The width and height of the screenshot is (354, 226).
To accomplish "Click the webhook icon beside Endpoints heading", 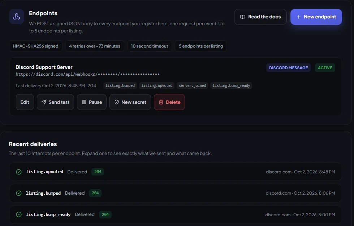I will click(x=17, y=17).
